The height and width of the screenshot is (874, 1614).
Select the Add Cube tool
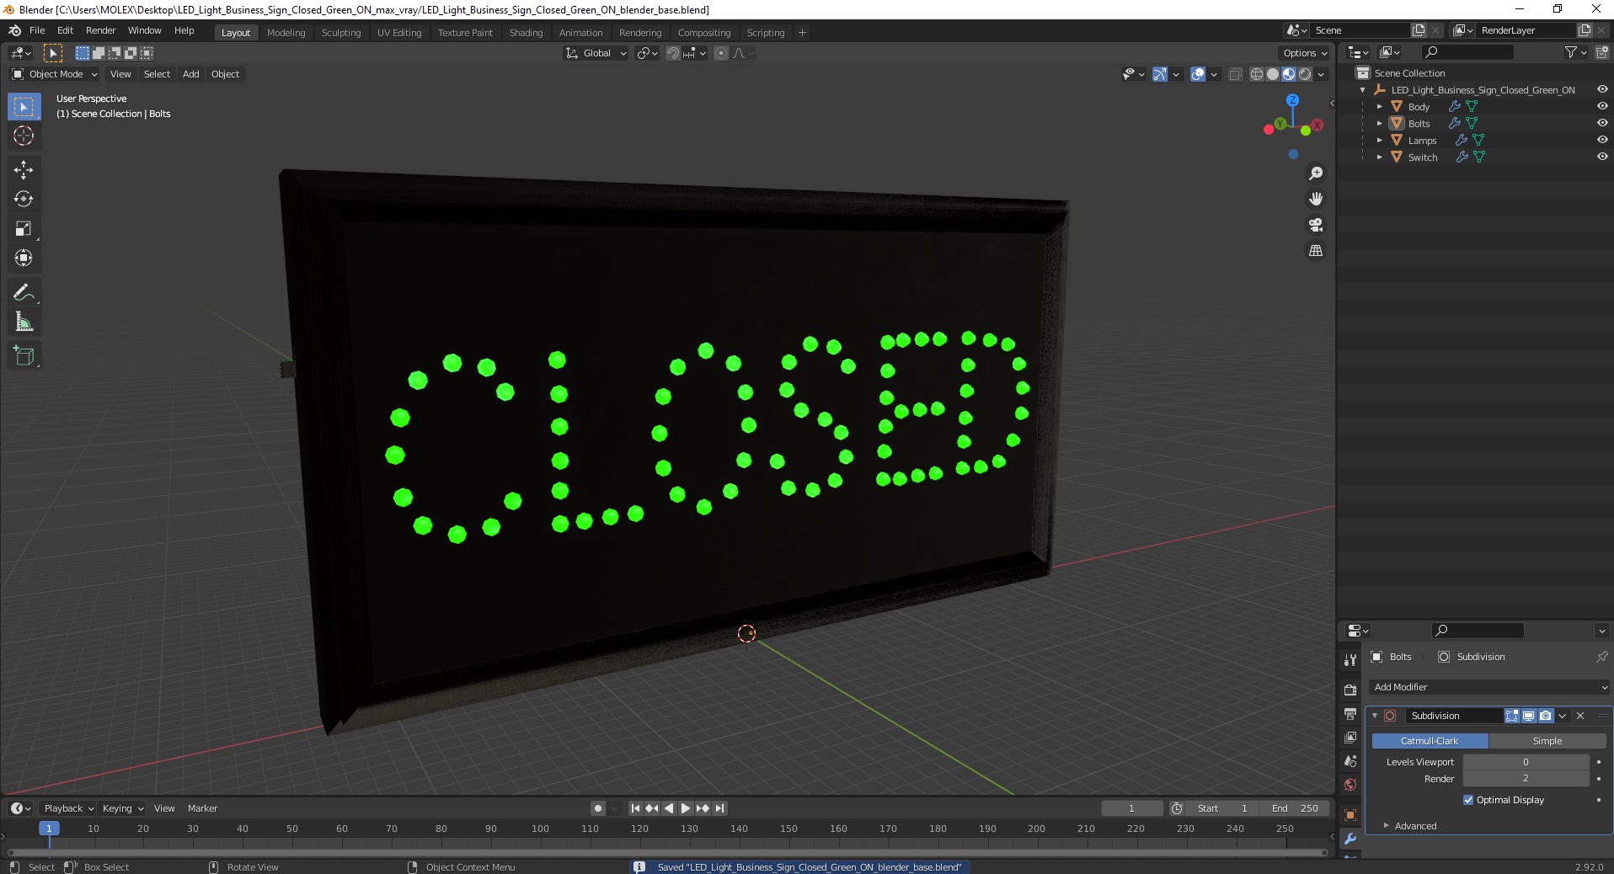pyautogui.click(x=24, y=356)
